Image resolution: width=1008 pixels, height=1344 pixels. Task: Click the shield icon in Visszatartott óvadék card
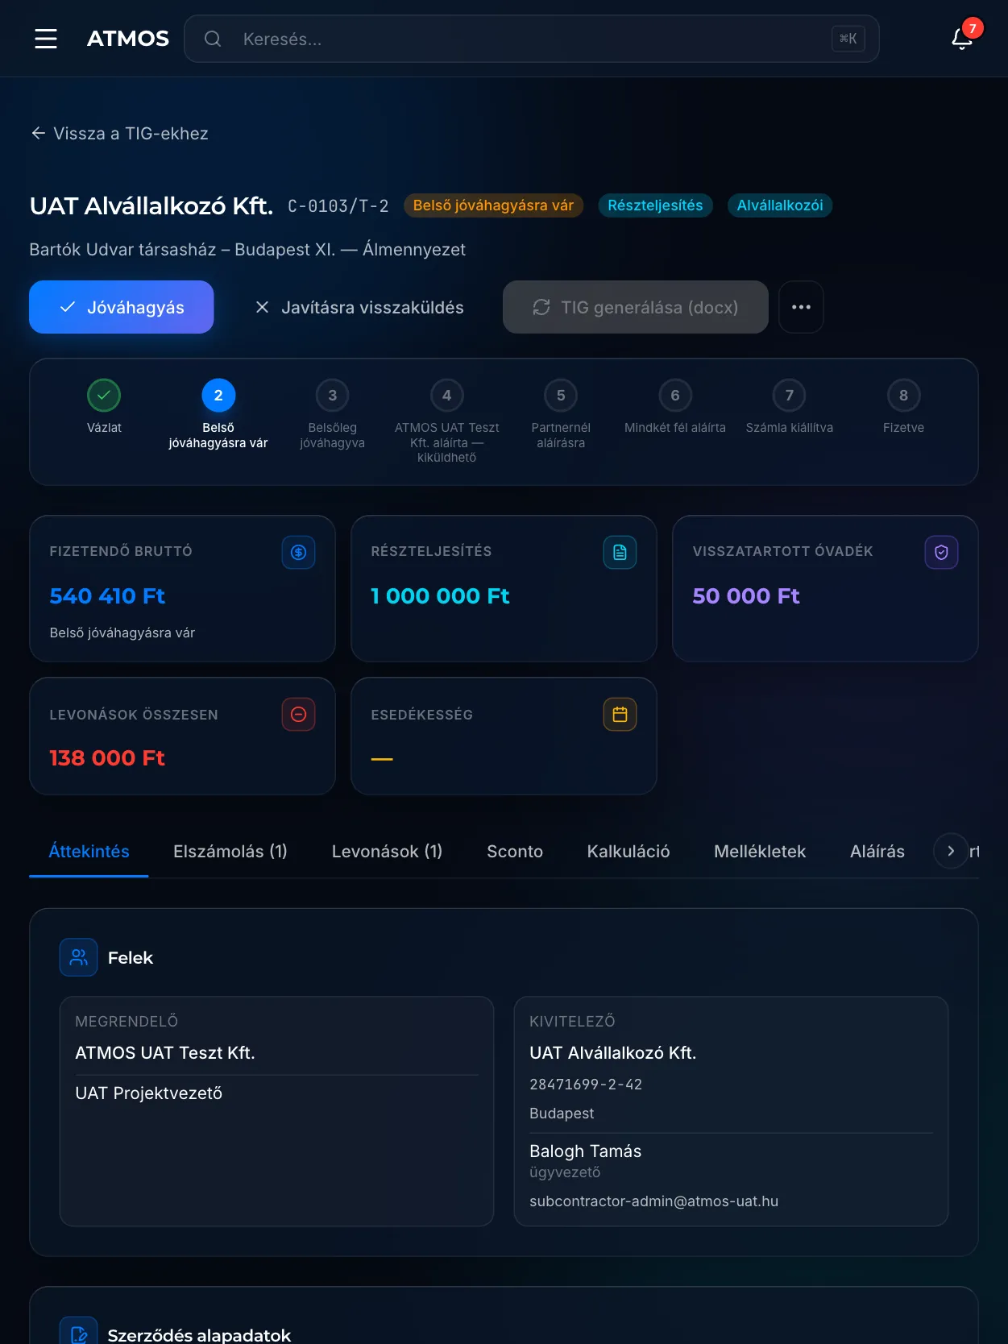pyautogui.click(x=941, y=553)
